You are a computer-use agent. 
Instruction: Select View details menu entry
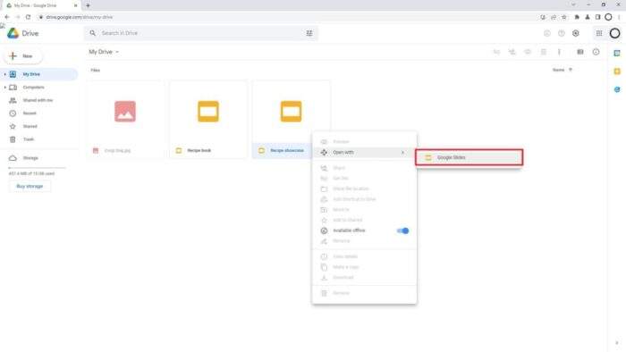pyautogui.click(x=364, y=256)
